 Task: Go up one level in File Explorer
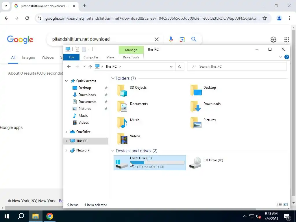pyautogui.click(x=90, y=66)
